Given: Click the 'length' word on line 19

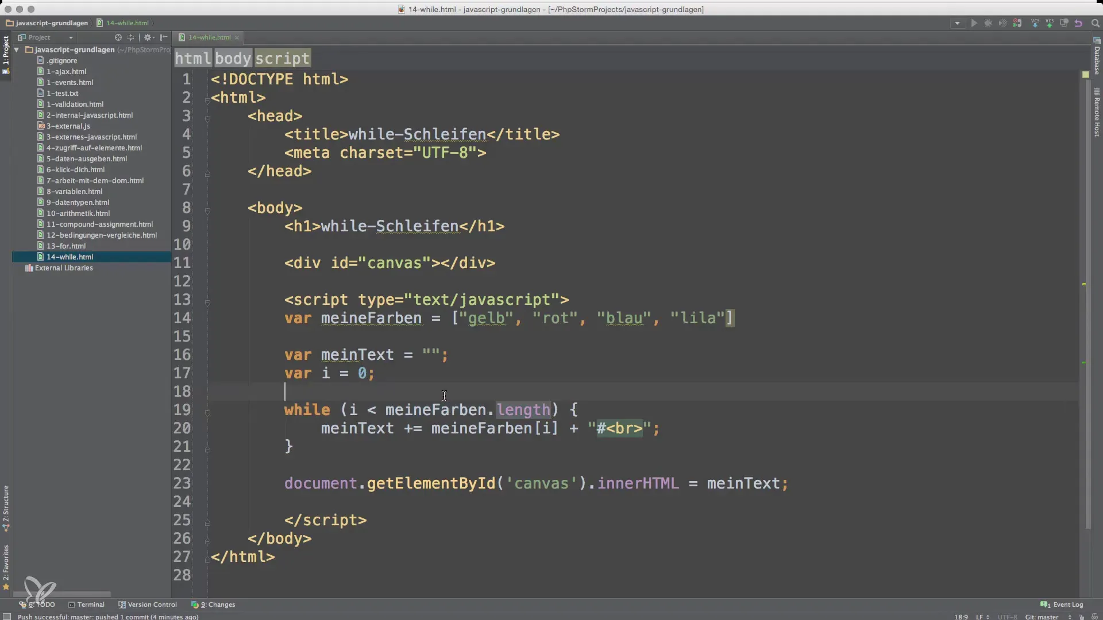Looking at the screenshot, I should [x=523, y=410].
